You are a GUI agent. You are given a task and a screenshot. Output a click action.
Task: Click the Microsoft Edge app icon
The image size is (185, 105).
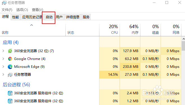(x=10, y=67)
